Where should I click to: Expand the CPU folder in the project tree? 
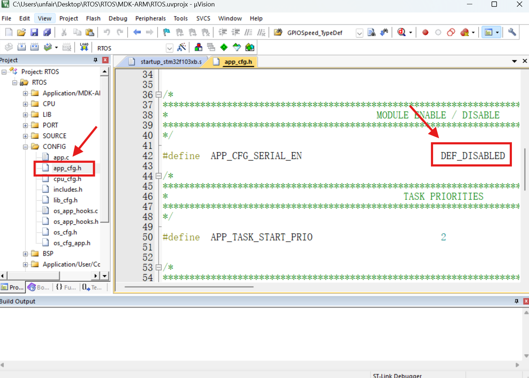(25, 104)
